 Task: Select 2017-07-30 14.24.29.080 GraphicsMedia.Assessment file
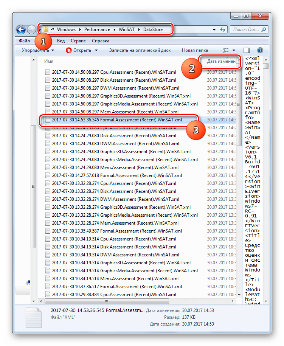tap(125, 160)
